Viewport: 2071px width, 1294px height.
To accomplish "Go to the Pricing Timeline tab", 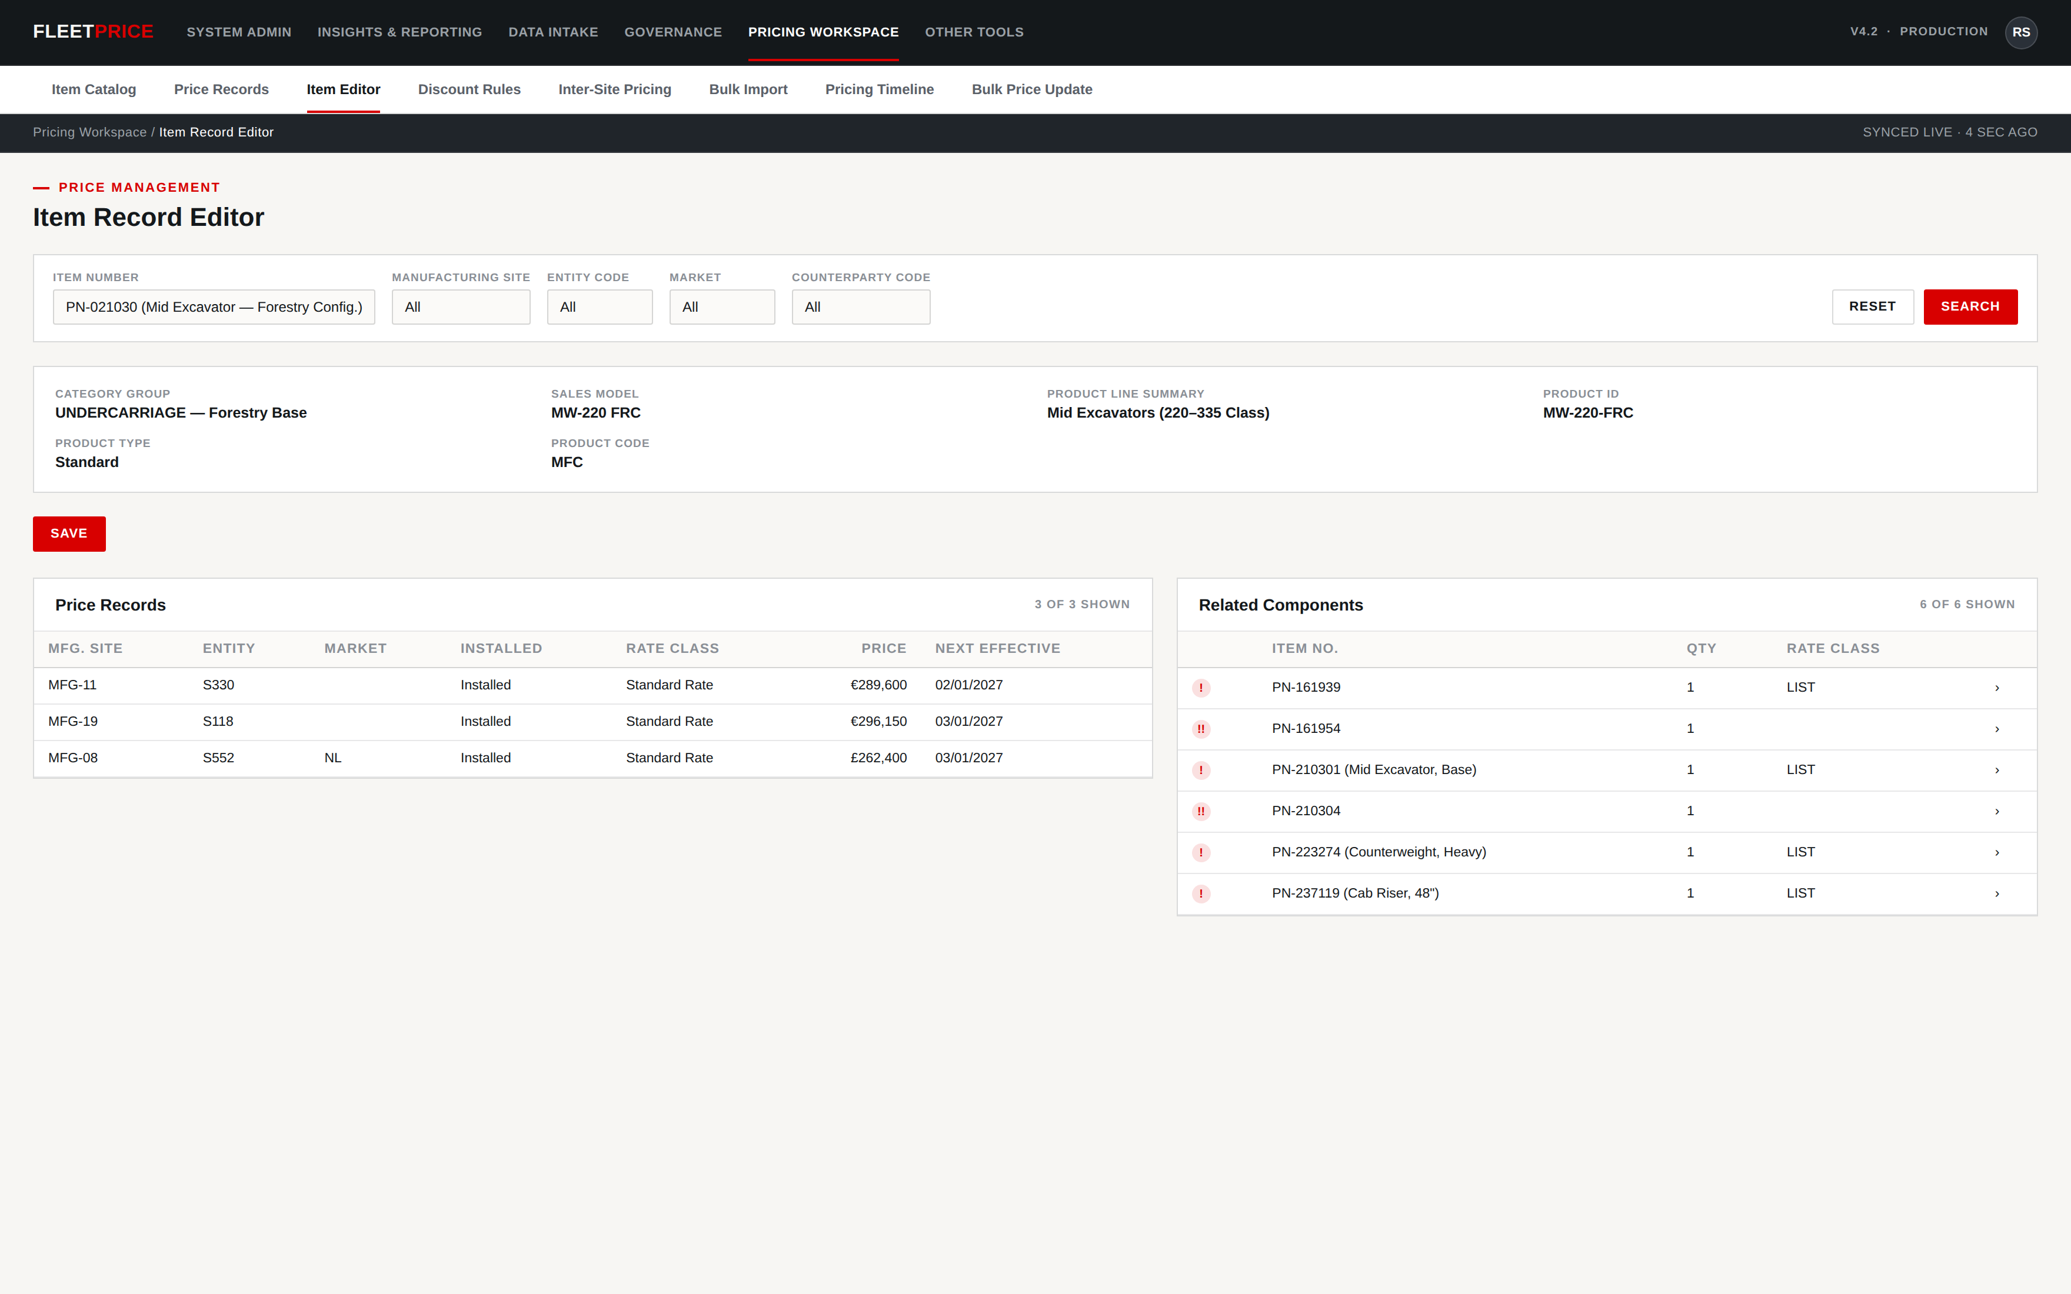I will point(879,89).
